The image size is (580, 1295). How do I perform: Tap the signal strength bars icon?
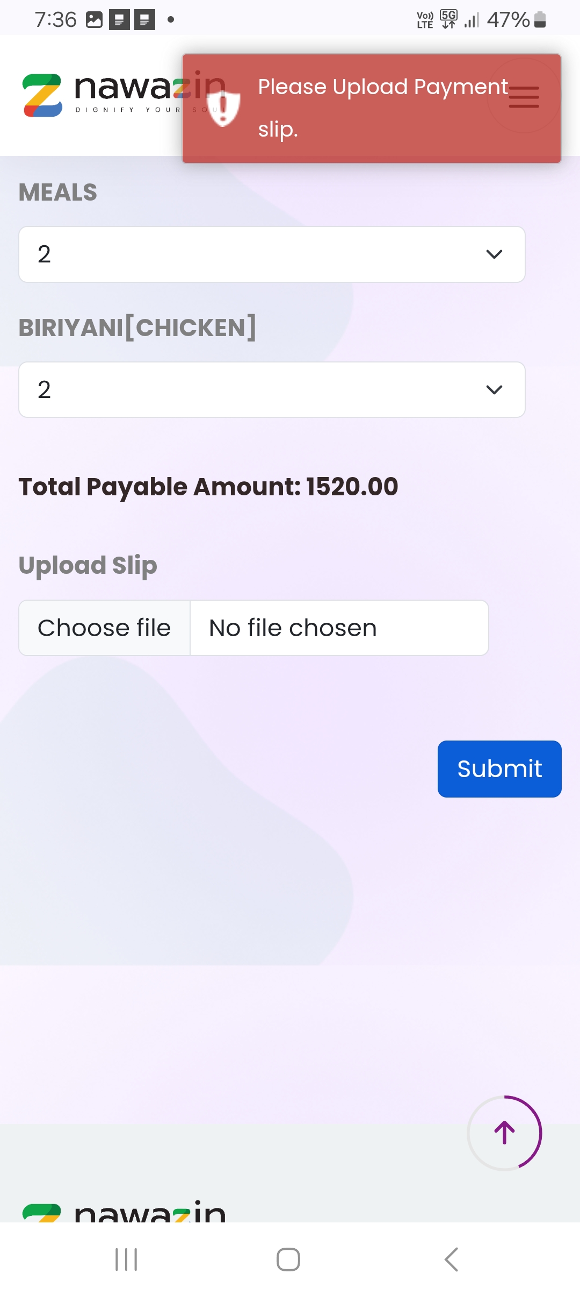(472, 20)
